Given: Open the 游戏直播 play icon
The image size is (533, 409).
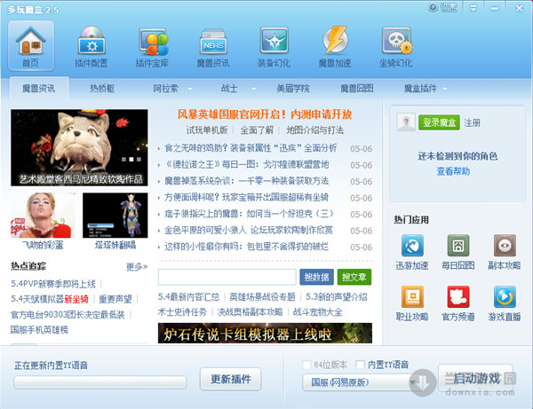Looking at the screenshot, I should (x=505, y=296).
